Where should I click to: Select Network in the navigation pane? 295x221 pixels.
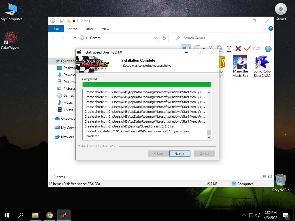(x=64, y=137)
